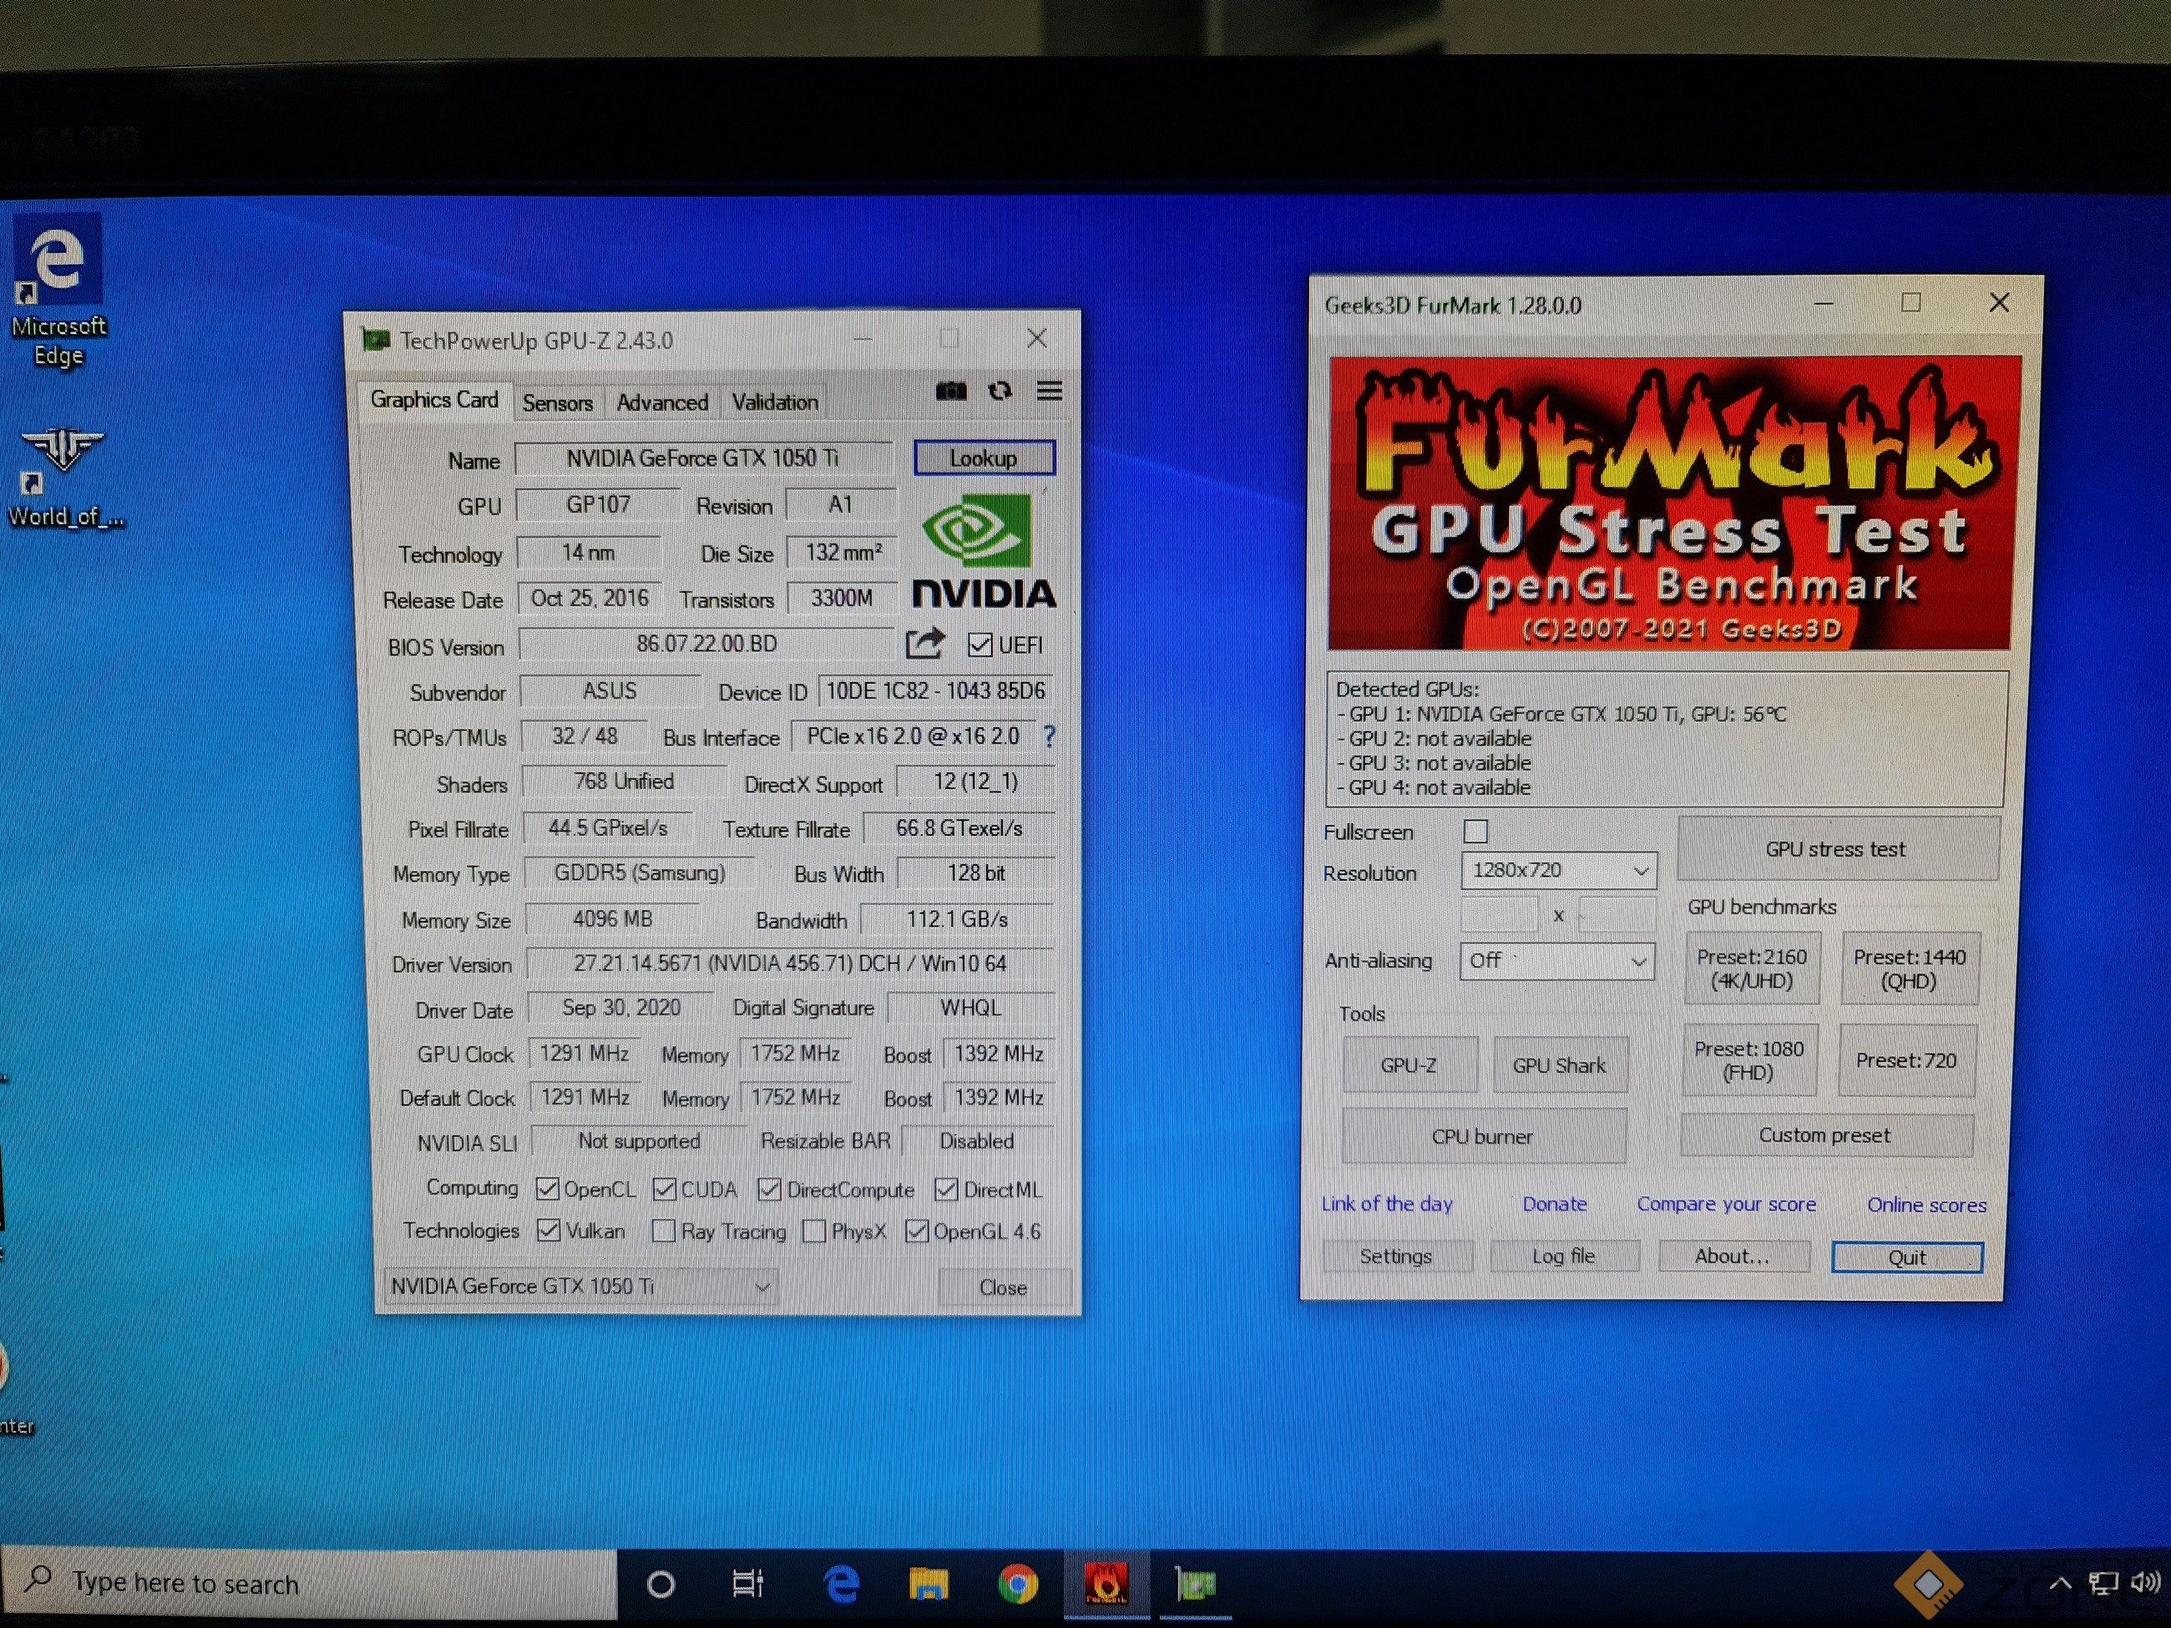This screenshot has width=2171, height=1628.
Task: Click the taskbar search box
Action: (309, 1583)
